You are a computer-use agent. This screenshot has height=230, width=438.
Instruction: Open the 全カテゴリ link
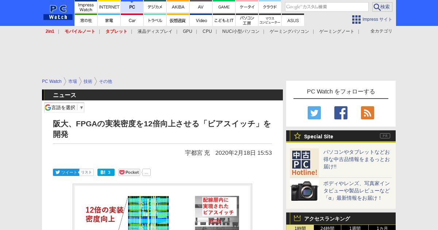coord(381,31)
